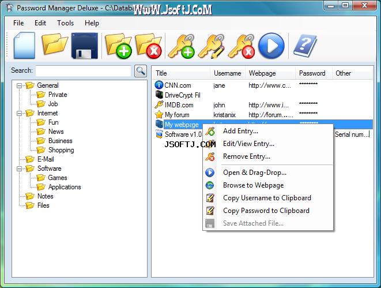Click the New Database blank page icon
The image size is (381, 288).
(24, 46)
